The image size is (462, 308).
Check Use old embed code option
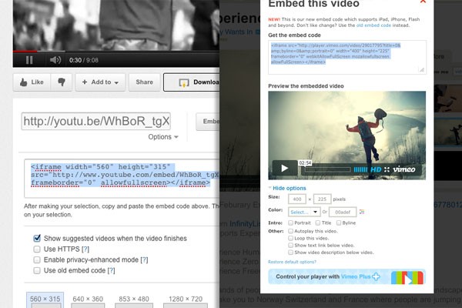37,270
